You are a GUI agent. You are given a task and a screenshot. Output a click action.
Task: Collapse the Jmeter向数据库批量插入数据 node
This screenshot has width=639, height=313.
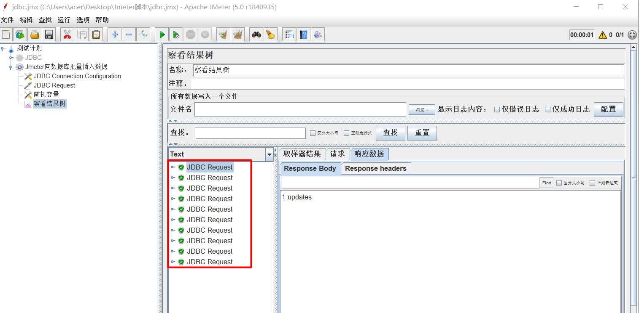pyautogui.click(x=11, y=67)
